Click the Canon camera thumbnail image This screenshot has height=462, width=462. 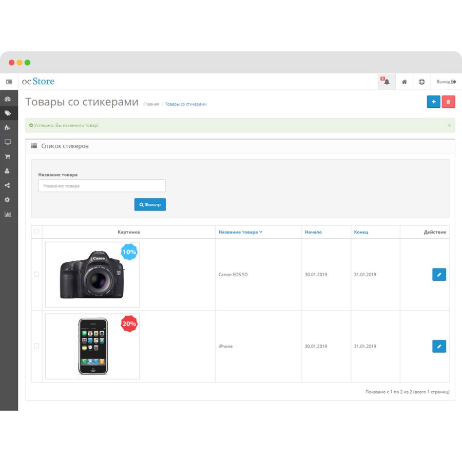(x=92, y=275)
